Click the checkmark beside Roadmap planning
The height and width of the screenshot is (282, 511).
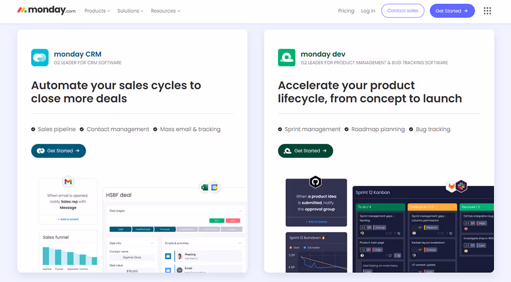(x=346, y=129)
